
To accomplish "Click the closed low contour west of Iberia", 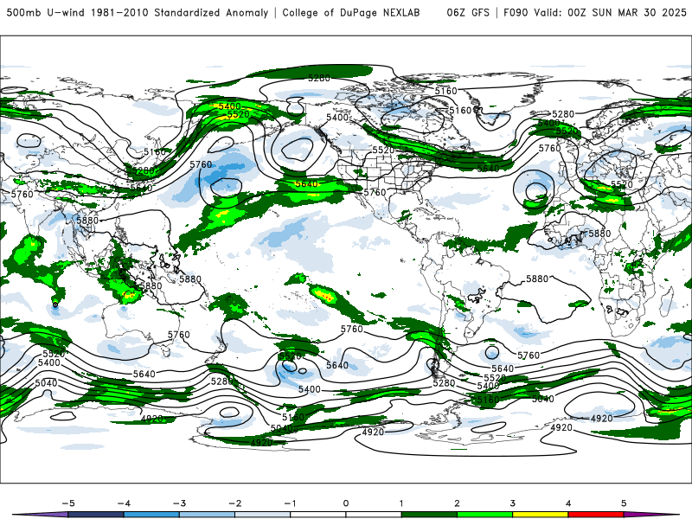I will click(x=534, y=189).
